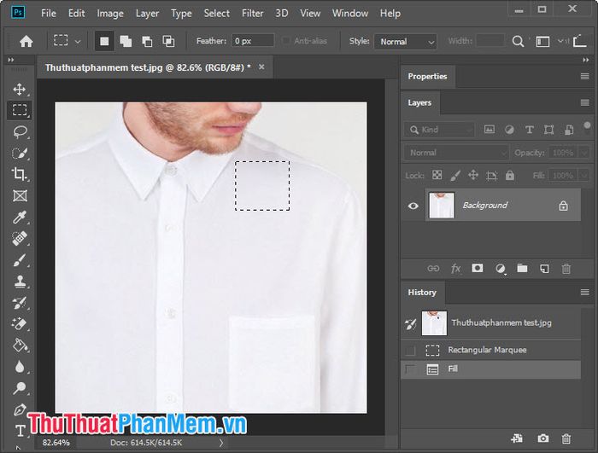Expand the layer blend mode Normal dropdown
The image size is (598, 453).
[456, 153]
